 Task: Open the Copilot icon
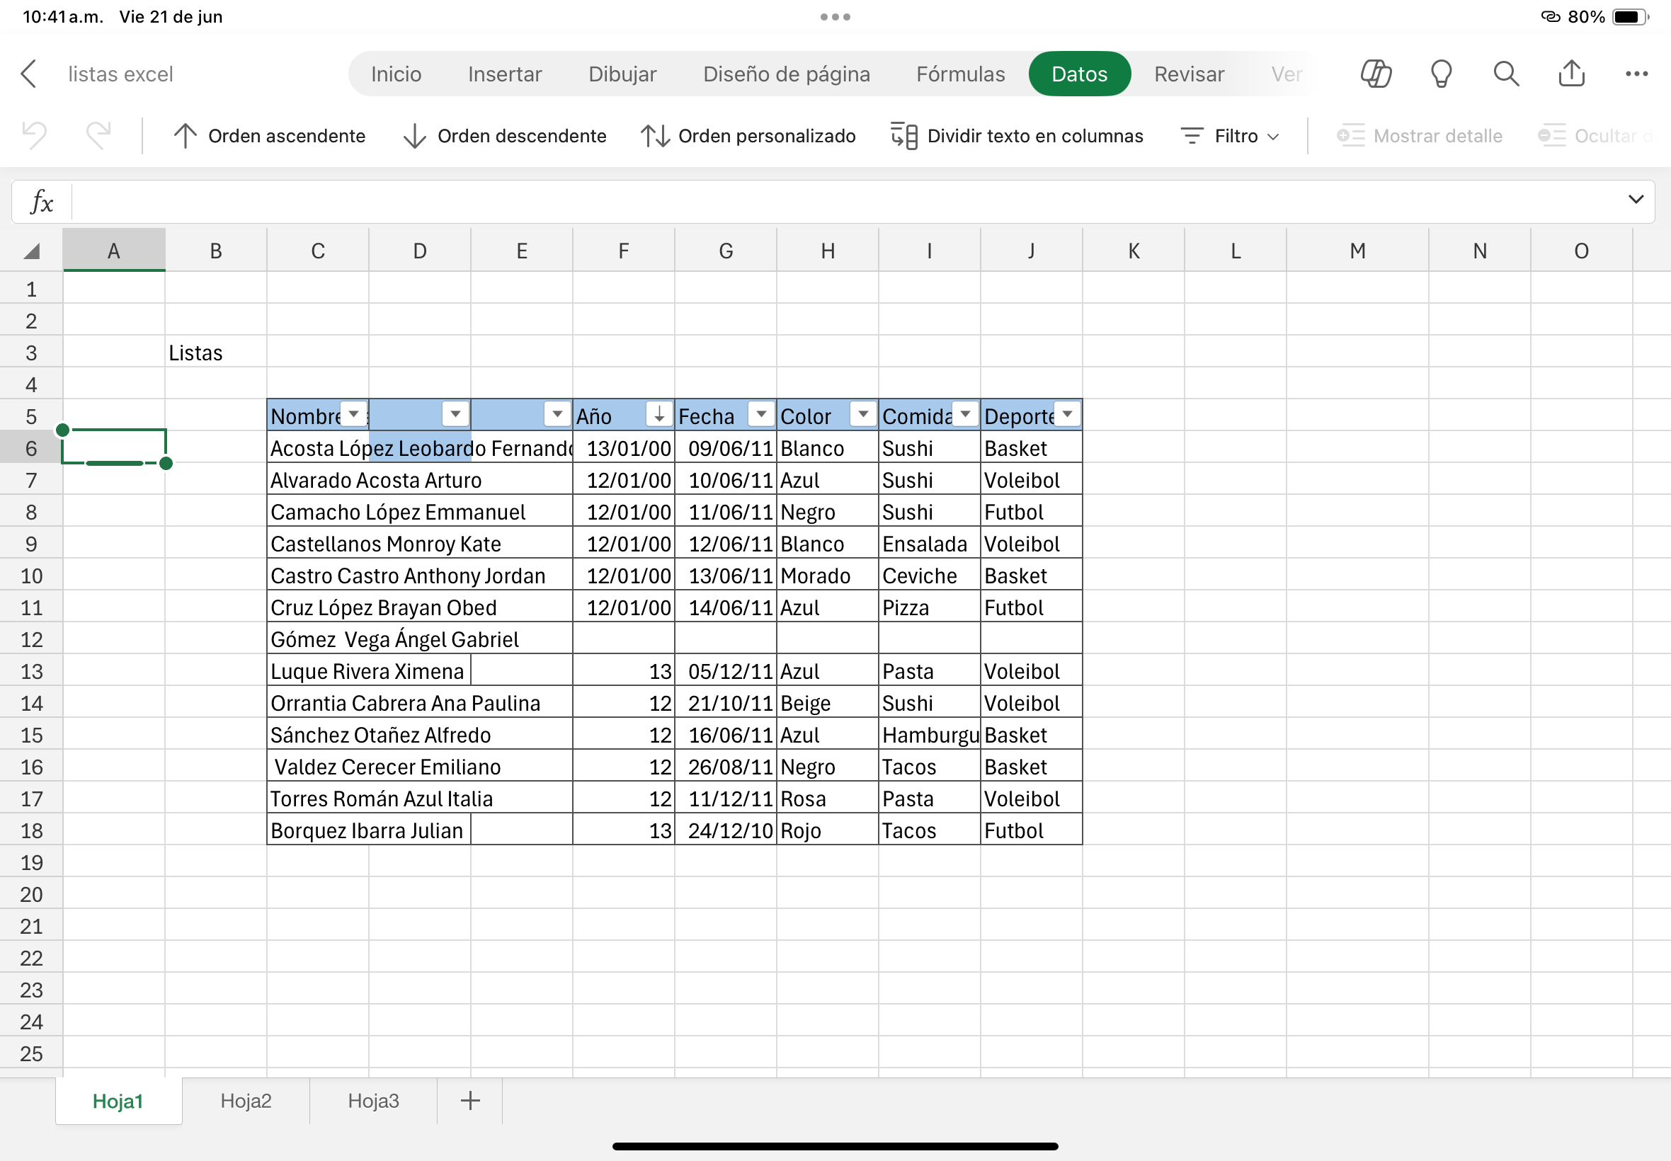pos(1376,74)
